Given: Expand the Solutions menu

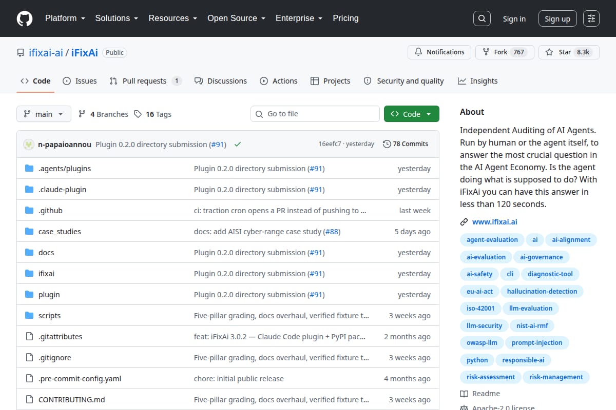Looking at the screenshot, I should click(x=117, y=18).
